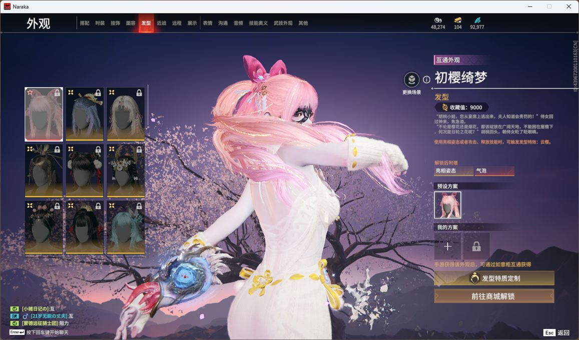This screenshot has width=579, height=340.
Task: Click the Enter key chat hint icon
Action: click(17, 332)
